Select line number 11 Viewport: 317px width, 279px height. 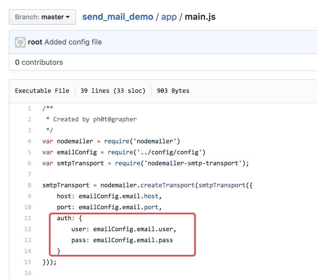coord(28,218)
